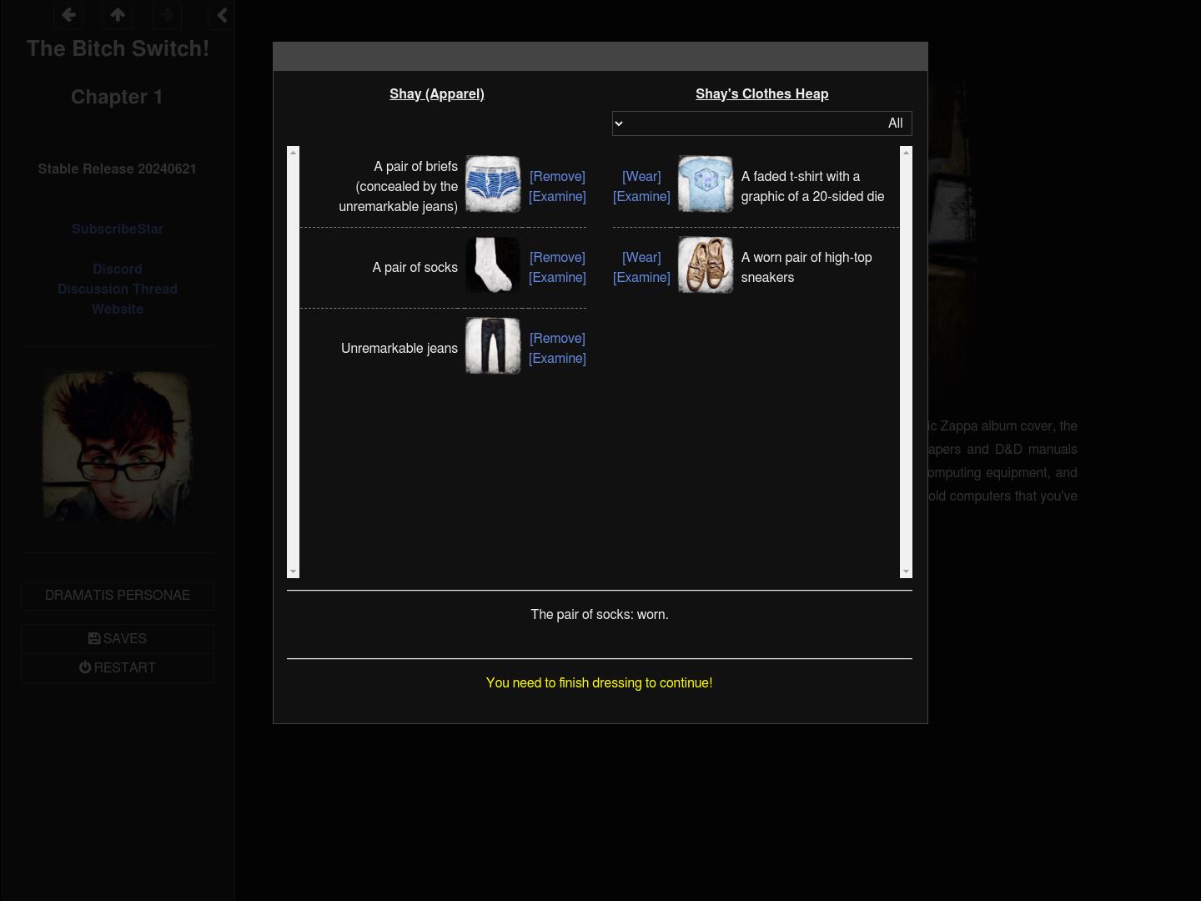Click the back arrow in sidebar
The image size is (1201, 901).
[x=68, y=15]
